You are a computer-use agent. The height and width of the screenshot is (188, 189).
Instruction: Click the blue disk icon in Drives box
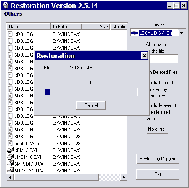(x=134, y=33)
